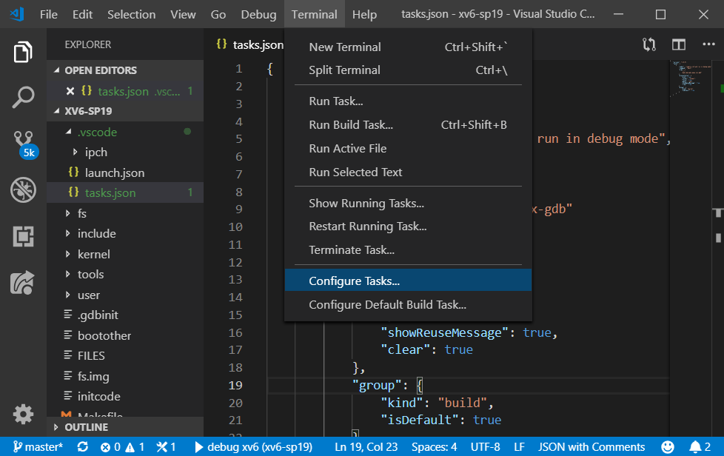Click the Manage gear icon
The height and width of the screenshot is (456, 724).
23,414
